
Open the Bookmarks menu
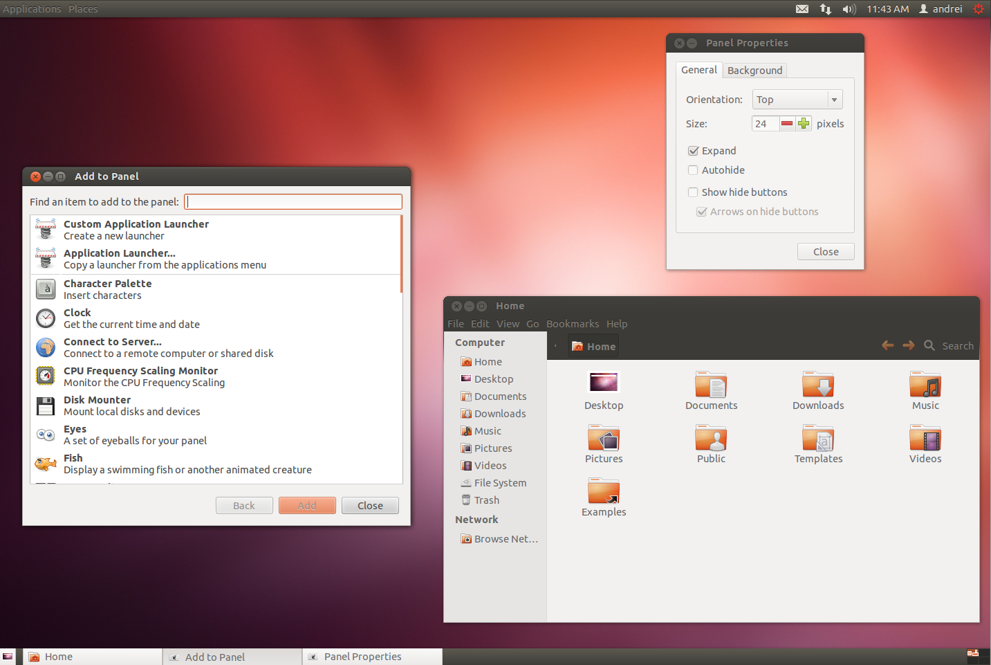[x=573, y=323]
